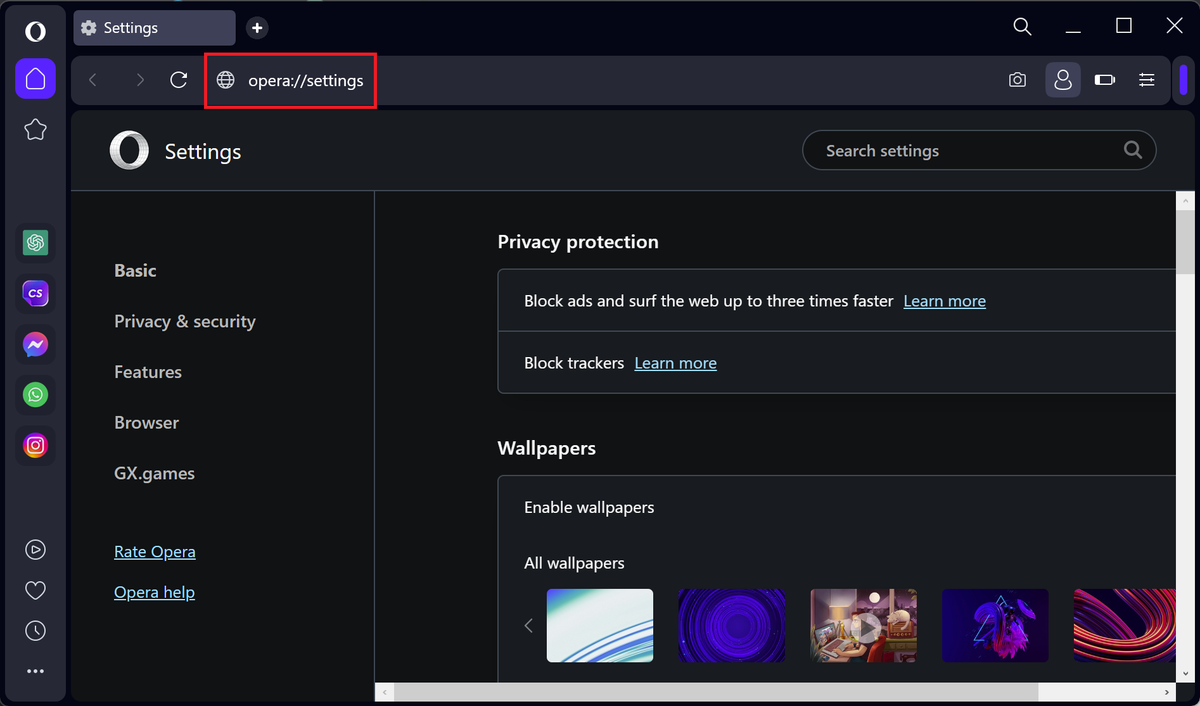The image size is (1200, 706).
Task: Open ChatGPT in the sidebar
Action: tap(35, 243)
